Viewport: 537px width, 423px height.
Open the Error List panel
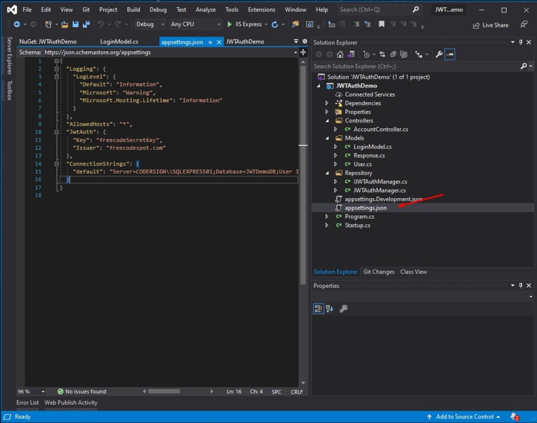[27, 403]
